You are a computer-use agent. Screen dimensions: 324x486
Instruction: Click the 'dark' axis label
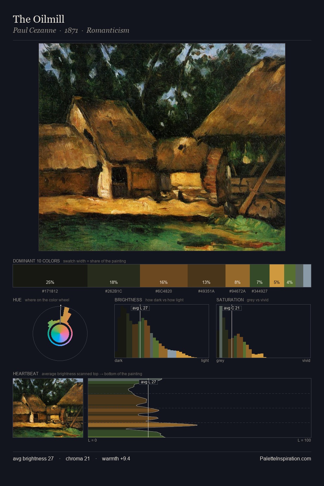(119, 361)
